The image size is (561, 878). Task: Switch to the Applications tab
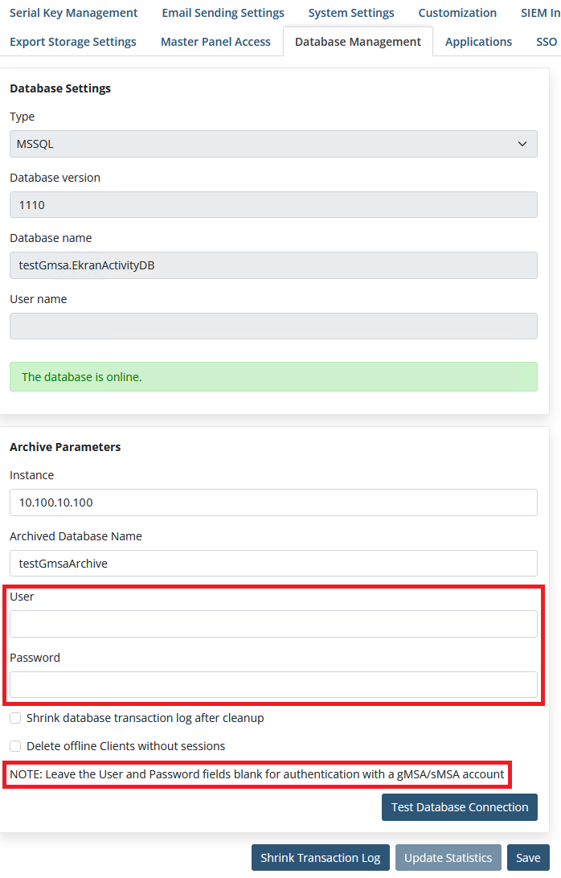click(478, 42)
